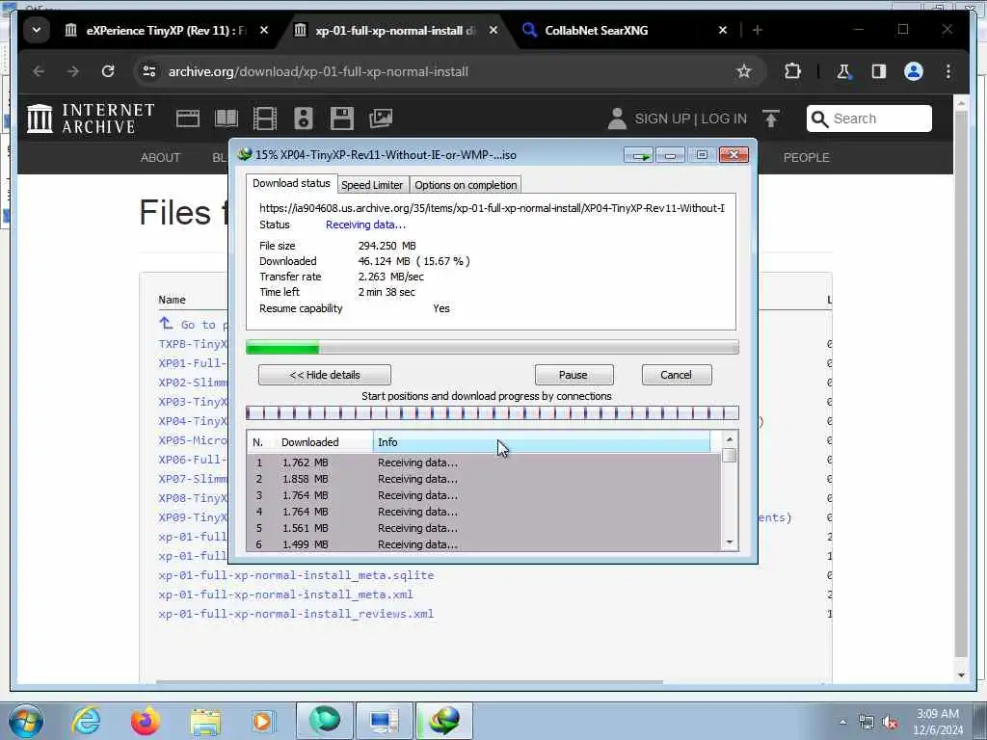Screen dimensions: 987x740
Task: Open the Chrome Labs flask icon
Action: (x=843, y=71)
